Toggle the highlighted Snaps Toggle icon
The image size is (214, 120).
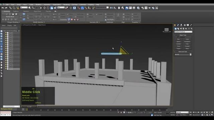[x=82, y=8]
